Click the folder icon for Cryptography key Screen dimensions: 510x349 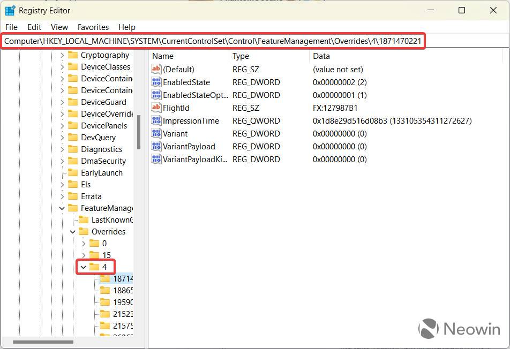(73, 55)
